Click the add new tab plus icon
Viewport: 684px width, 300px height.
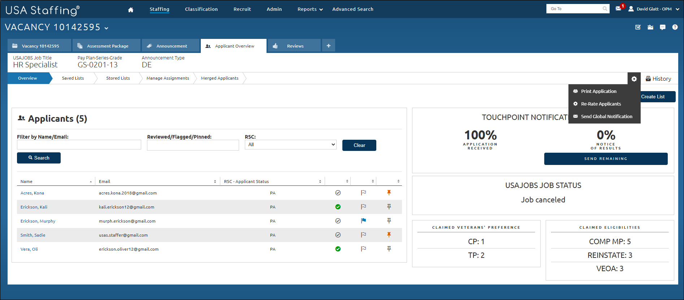click(328, 46)
